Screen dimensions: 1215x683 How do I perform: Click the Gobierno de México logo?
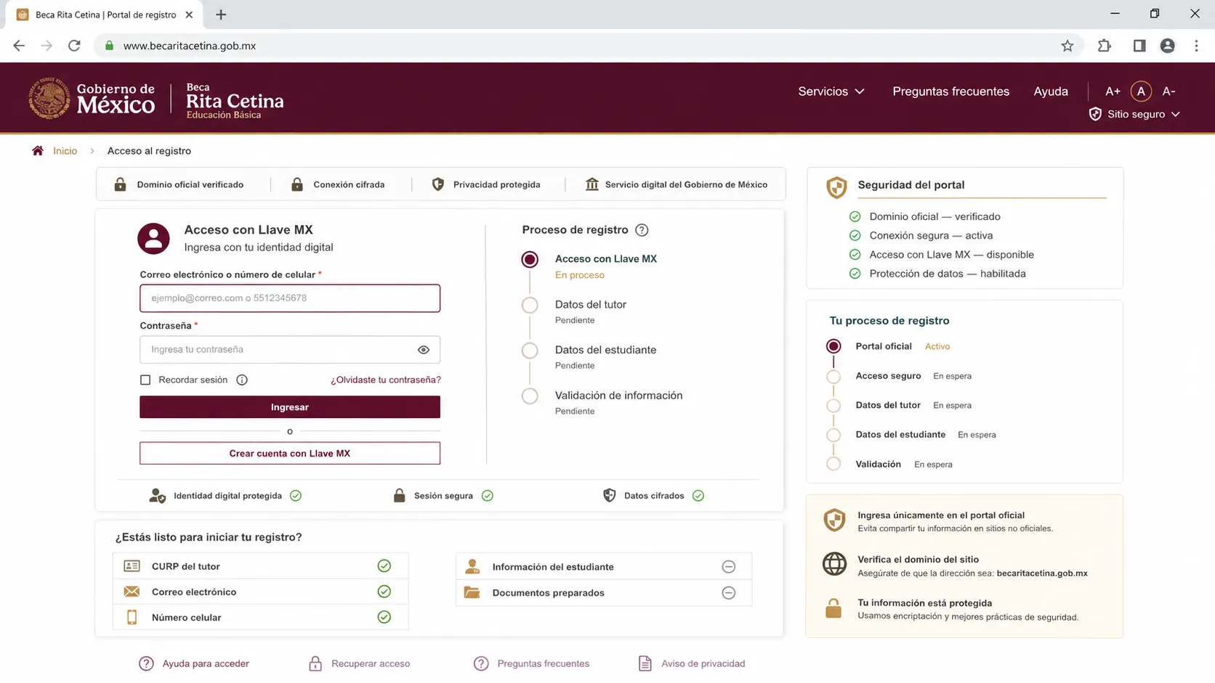(92, 98)
